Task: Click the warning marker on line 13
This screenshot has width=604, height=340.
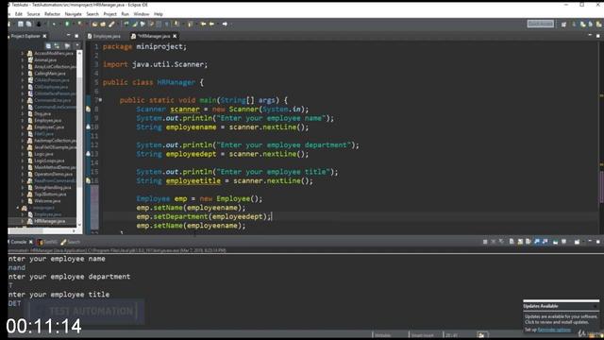Action: tap(88, 154)
